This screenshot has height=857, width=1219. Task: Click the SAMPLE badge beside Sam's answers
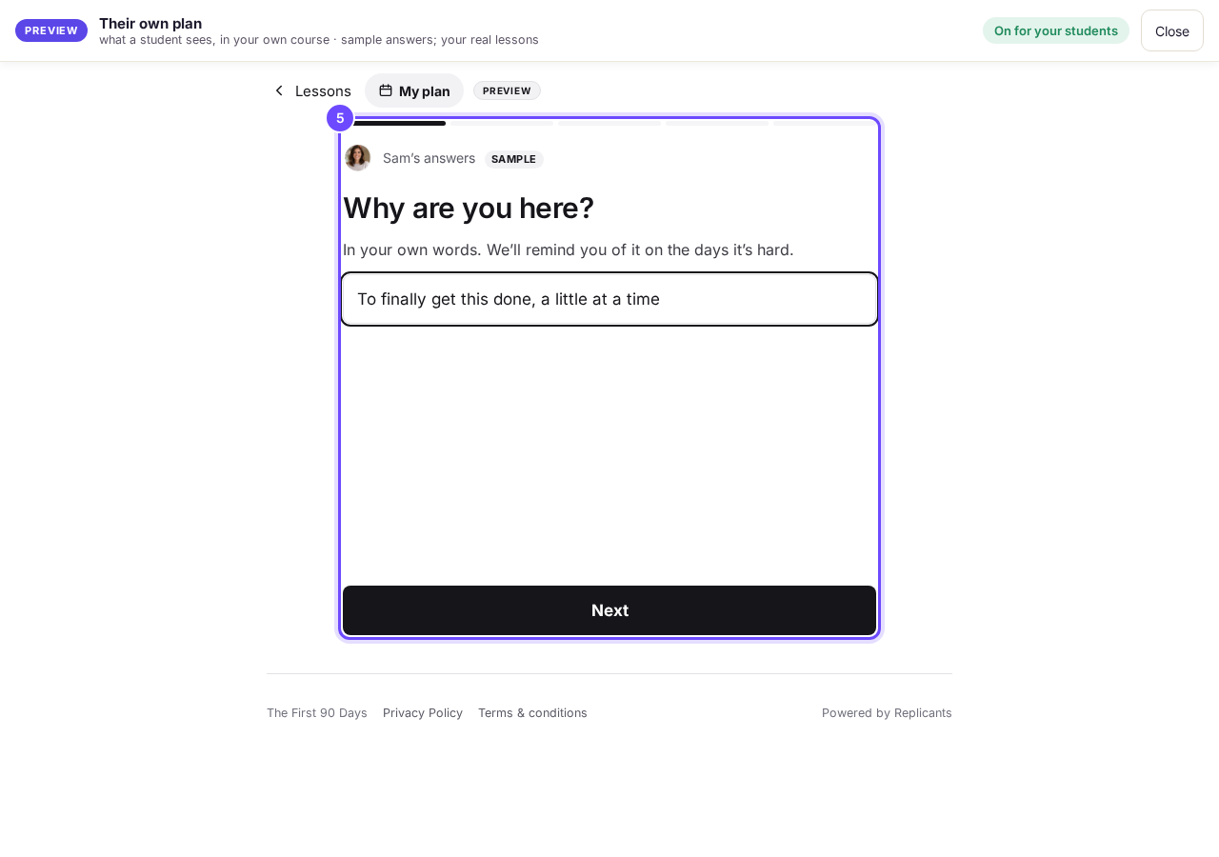point(514,159)
